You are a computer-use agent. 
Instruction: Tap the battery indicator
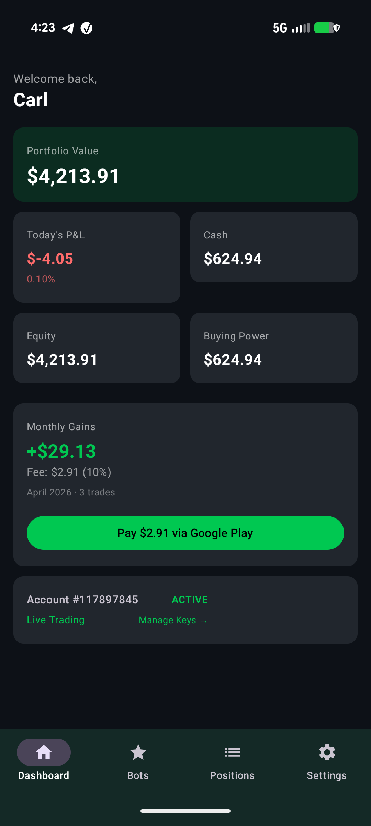click(324, 28)
